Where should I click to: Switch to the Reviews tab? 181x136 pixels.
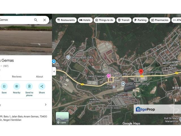(x=17, y=76)
